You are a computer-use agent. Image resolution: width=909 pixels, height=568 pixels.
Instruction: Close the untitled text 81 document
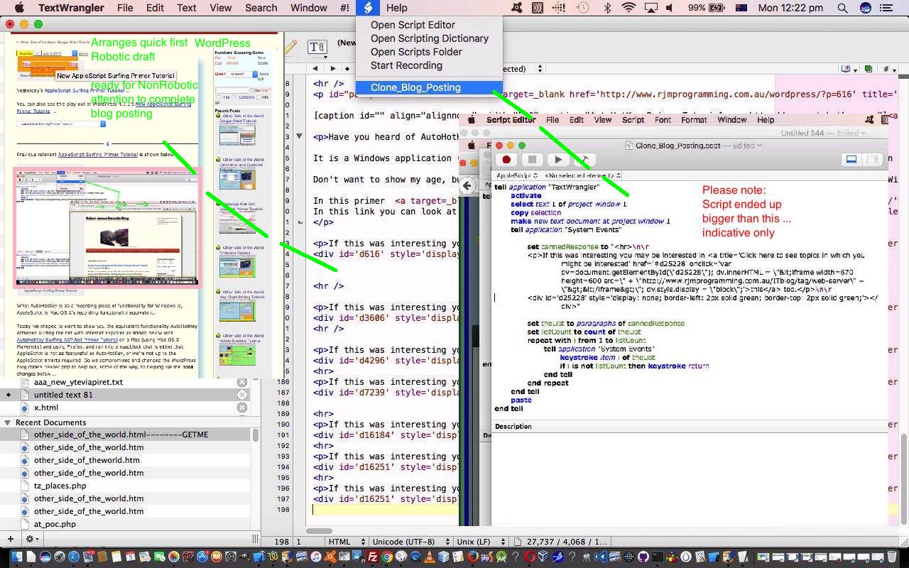click(x=242, y=395)
